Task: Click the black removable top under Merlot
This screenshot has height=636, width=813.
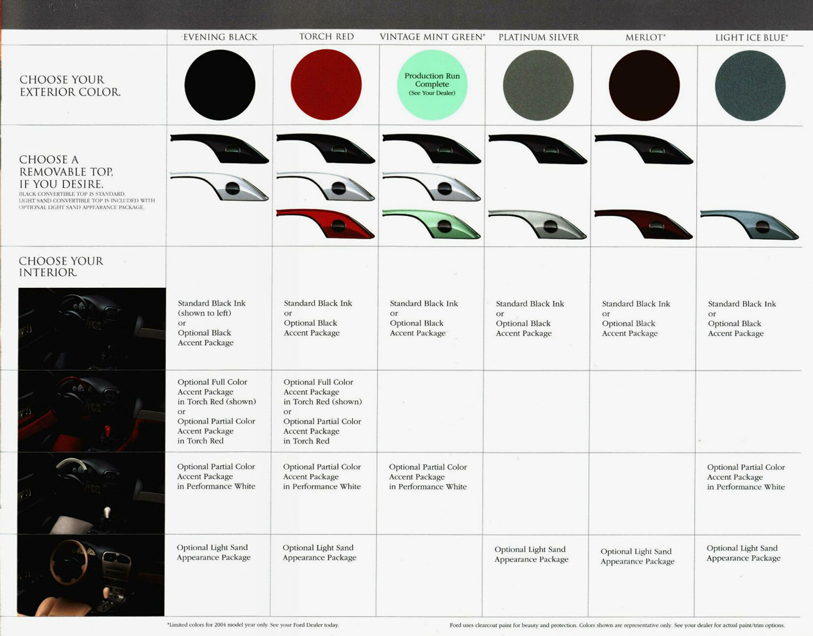Action: pyautogui.click(x=644, y=148)
